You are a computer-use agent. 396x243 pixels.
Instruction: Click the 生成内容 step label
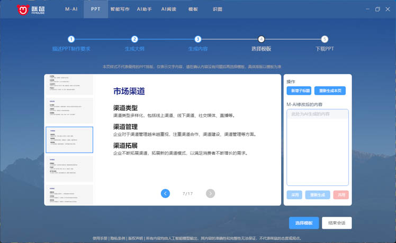tap(198, 49)
